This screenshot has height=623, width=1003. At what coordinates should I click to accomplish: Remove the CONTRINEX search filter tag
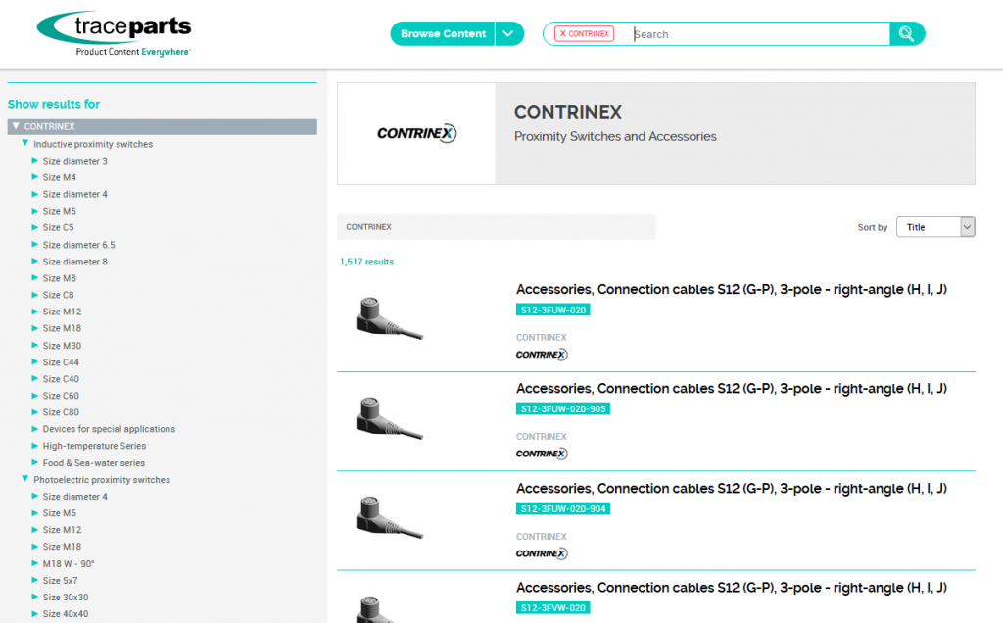[563, 34]
